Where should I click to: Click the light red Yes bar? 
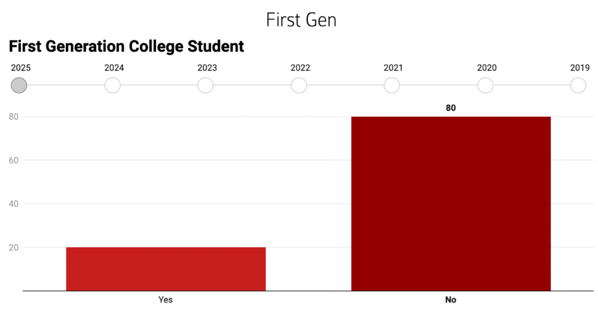[x=166, y=269]
